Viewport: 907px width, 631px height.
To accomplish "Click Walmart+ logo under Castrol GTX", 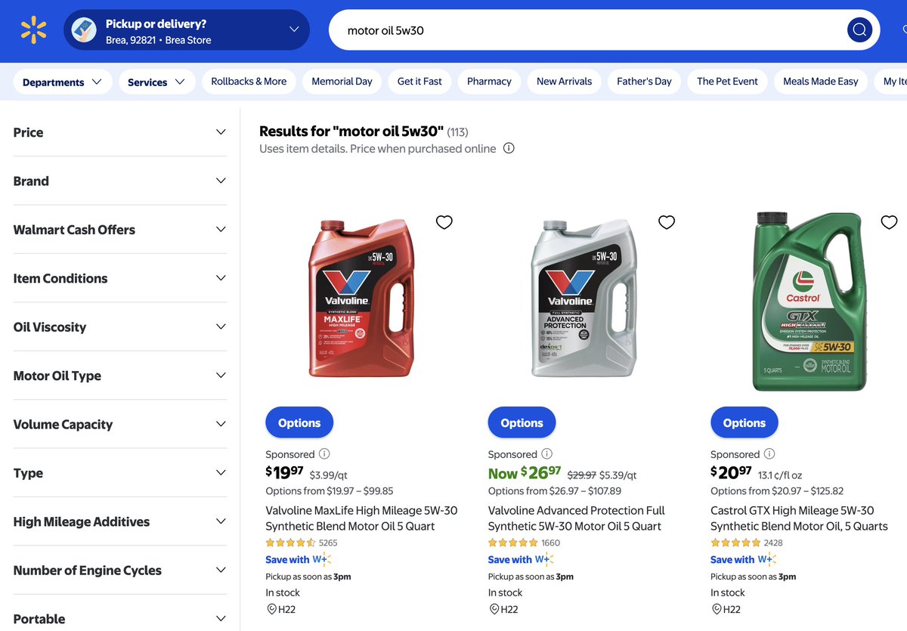I will 767,559.
